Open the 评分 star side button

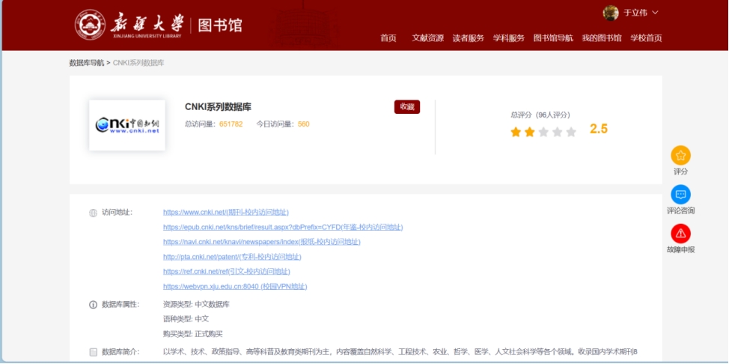pyautogui.click(x=680, y=156)
